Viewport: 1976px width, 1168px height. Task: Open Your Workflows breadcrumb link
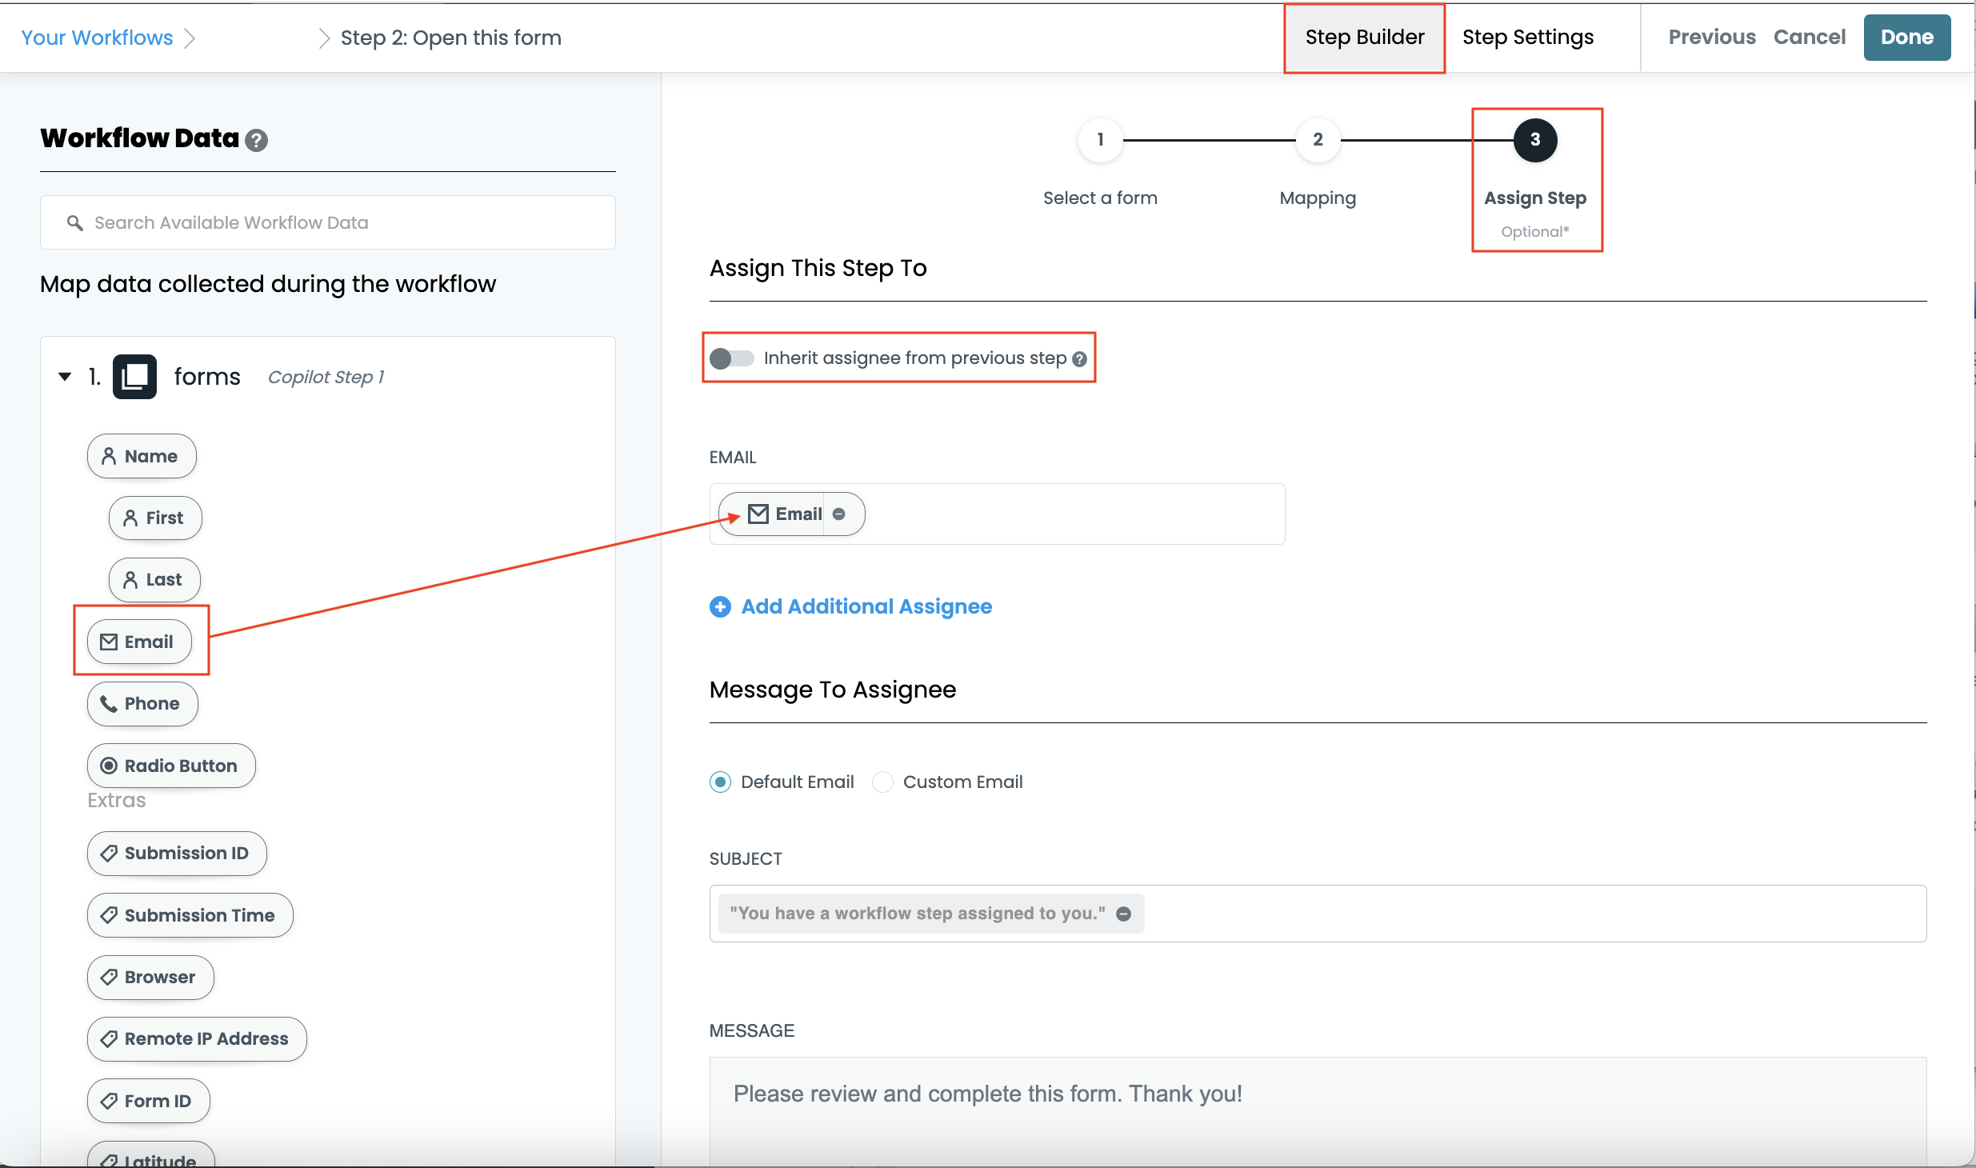coord(96,37)
